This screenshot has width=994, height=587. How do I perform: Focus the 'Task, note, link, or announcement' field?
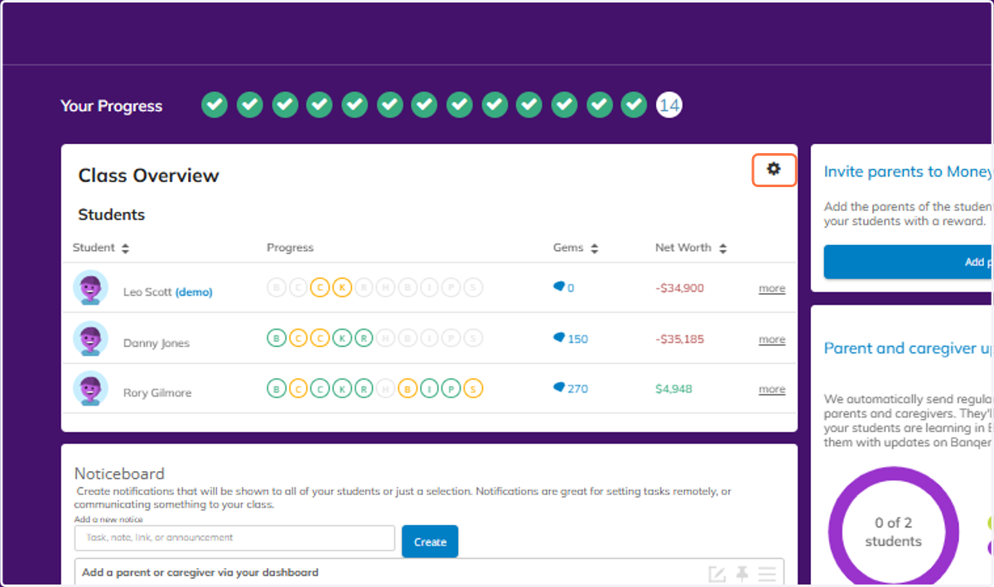point(234,537)
